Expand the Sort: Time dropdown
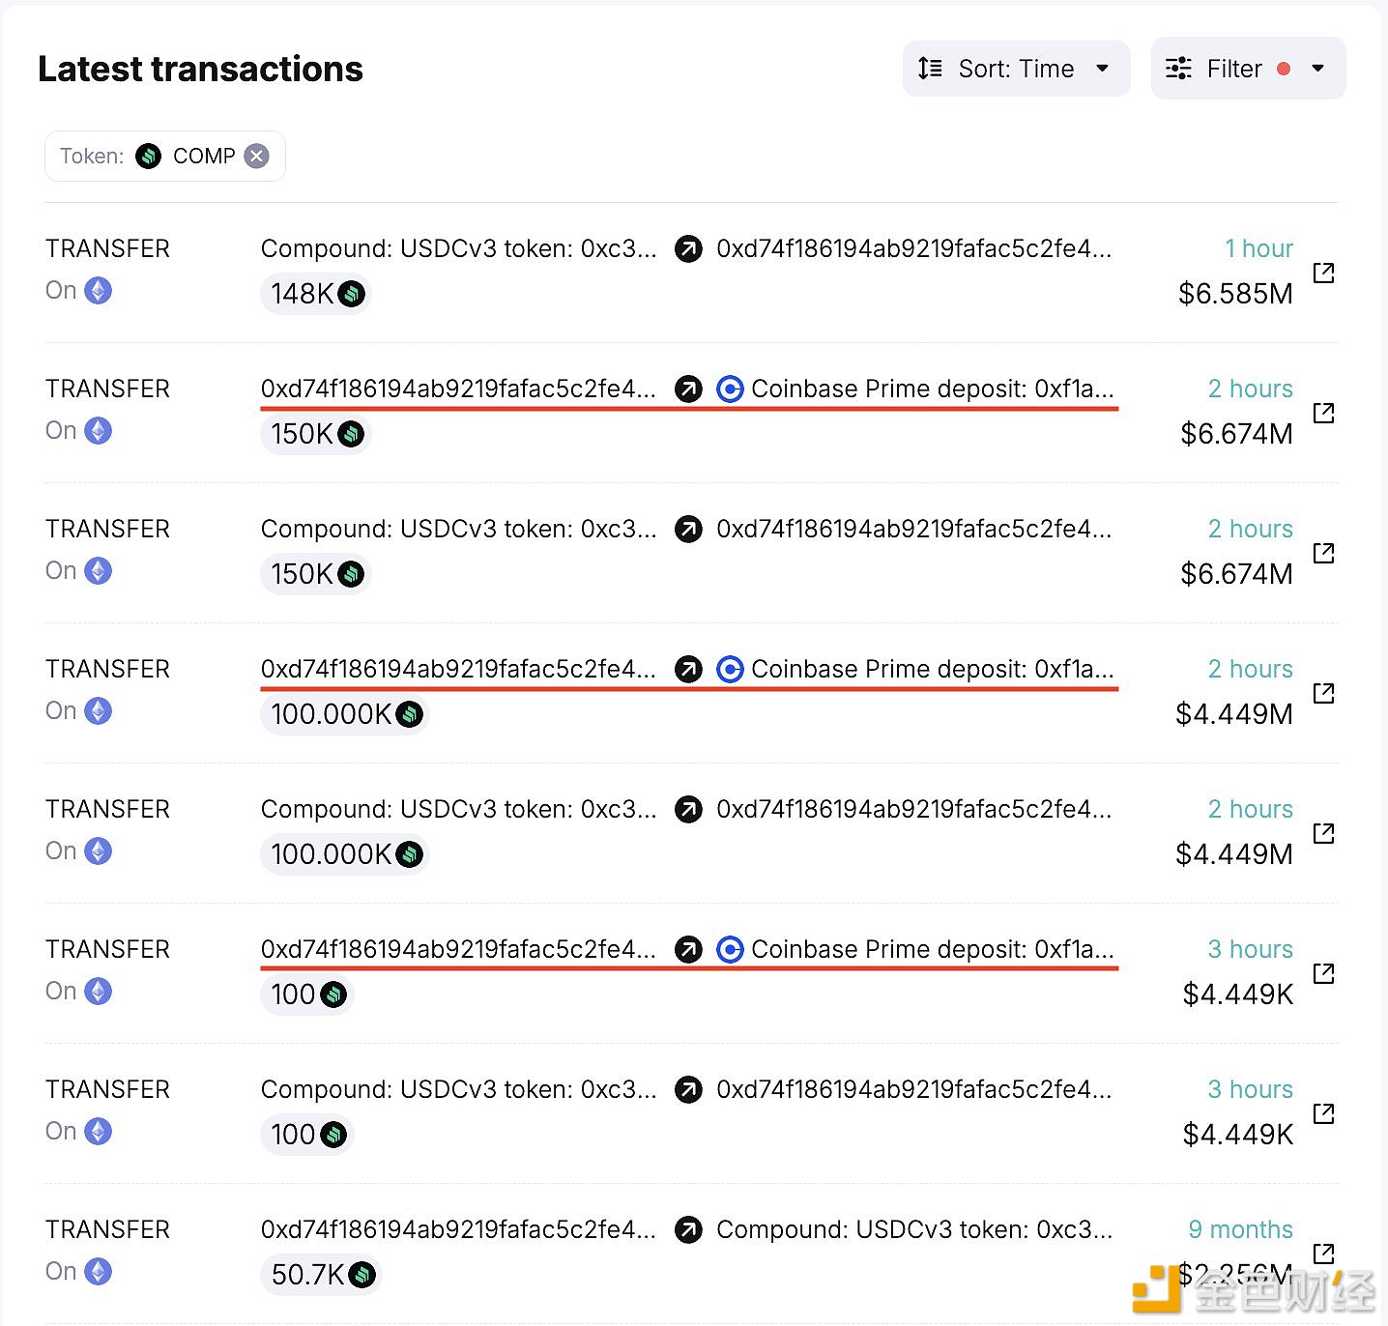Image resolution: width=1388 pixels, height=1326 pixels. 1102,69
